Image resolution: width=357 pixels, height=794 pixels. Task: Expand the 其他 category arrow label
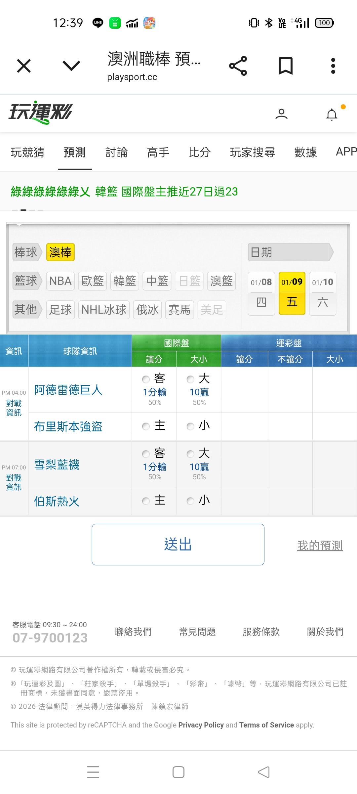(x=27, y=310)
